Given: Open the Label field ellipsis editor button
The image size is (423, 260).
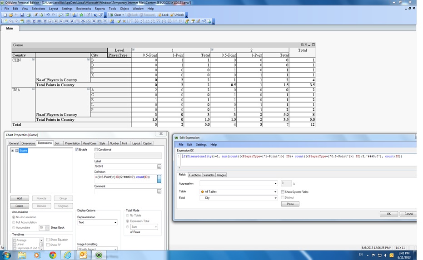Looking at the screenshot, I should click(159, 167).
